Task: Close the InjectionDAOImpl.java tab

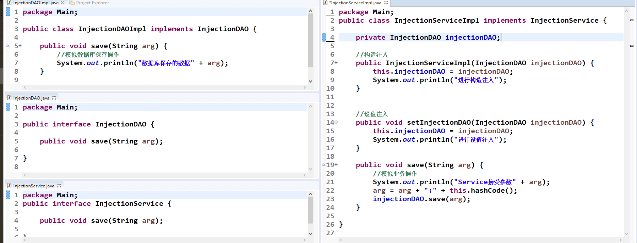Action: pos(63,2)
